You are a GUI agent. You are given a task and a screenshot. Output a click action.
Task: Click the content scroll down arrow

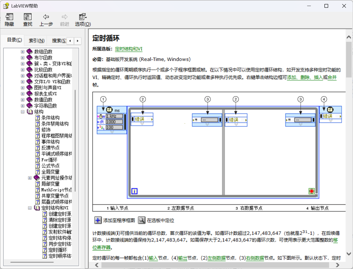click(349, 254)
